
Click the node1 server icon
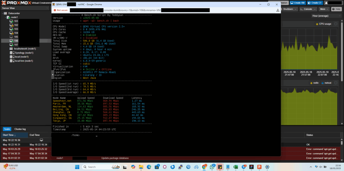pyautogui.click(x=8, y=17)
